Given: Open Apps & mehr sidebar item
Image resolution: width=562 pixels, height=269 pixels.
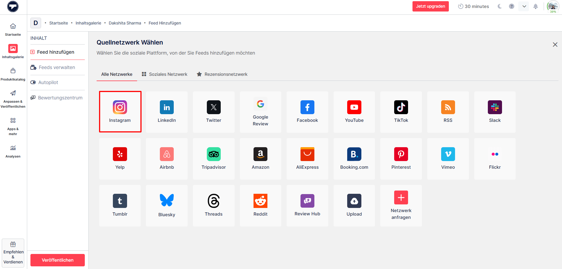Looking at the screenshot, I should [x=13, y=127].
